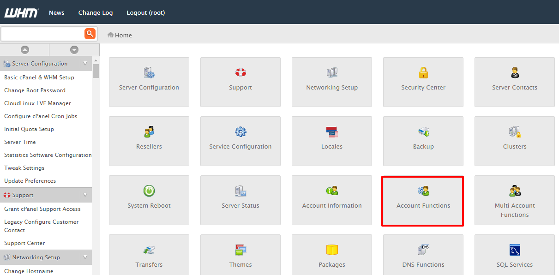This screenshot has height=275, width=559.
Task: Open the Security Center padlock icon
Action: (x=423, y=72)
